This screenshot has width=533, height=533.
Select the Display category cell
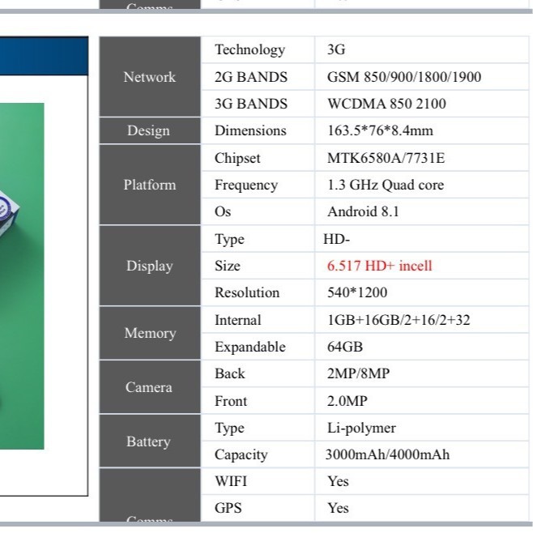click(150, 266)
